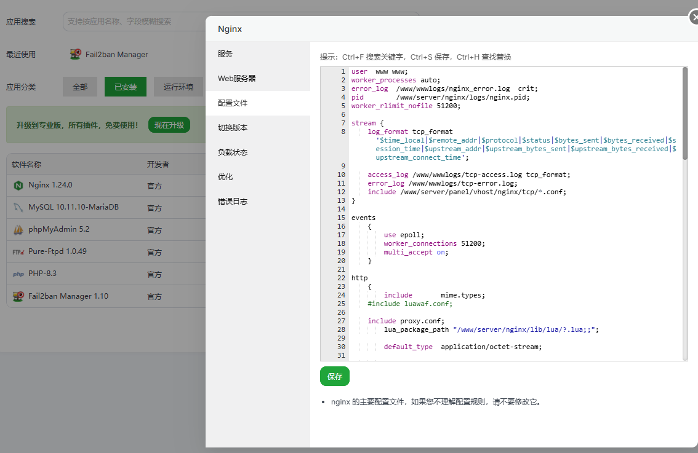Show the 错误日志 tab
The image size is (698, 453).
[233, 202]
